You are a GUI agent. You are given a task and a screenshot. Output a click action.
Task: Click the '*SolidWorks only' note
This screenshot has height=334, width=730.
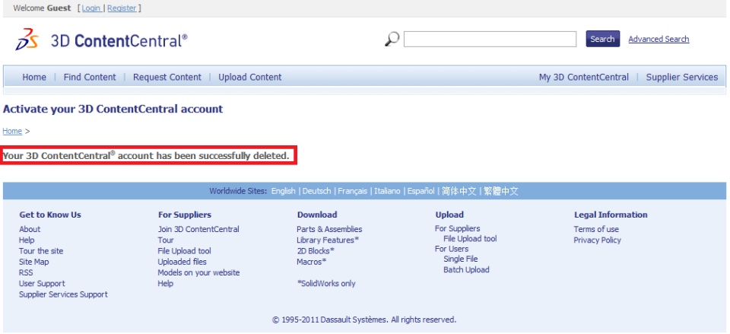tap(326, 284)
